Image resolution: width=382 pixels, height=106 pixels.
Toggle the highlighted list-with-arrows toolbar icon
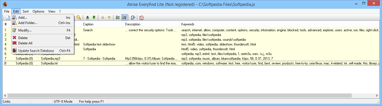coord(124,18)
